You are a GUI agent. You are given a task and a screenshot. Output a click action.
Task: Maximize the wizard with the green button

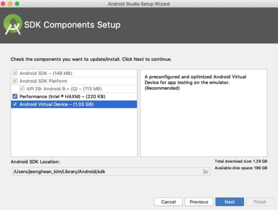coord(17,4)
